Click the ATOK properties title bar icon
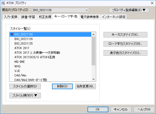Viewport: 156px width, 114px height. tap(3, 3)
